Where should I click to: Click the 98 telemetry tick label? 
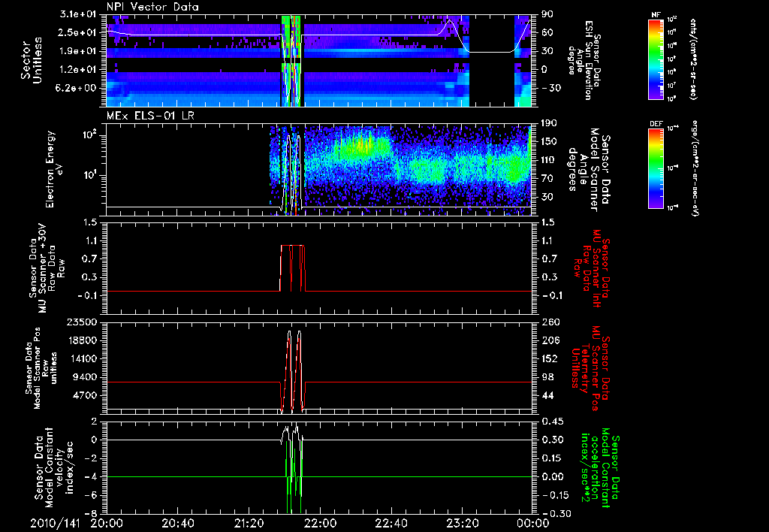[547, 377]
